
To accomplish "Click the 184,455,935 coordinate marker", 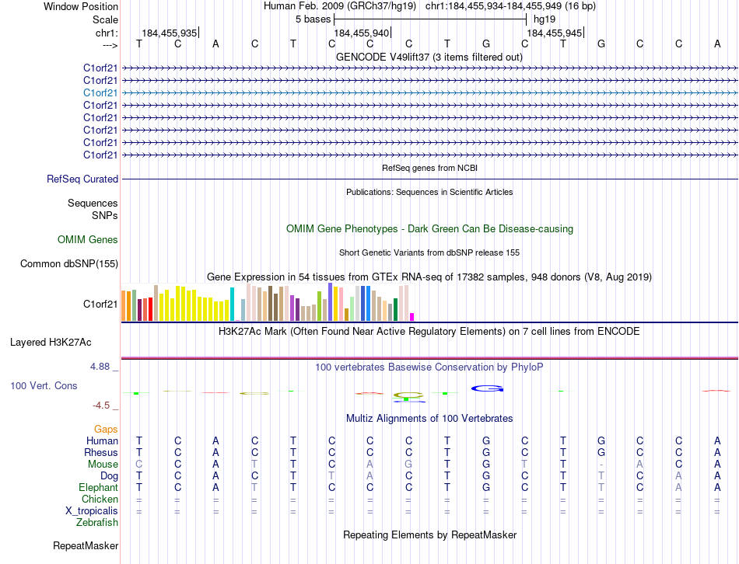I will (170, 33).
